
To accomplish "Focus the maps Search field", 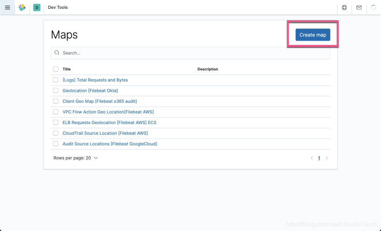I will pyautogui.click(x=190, y=53).
